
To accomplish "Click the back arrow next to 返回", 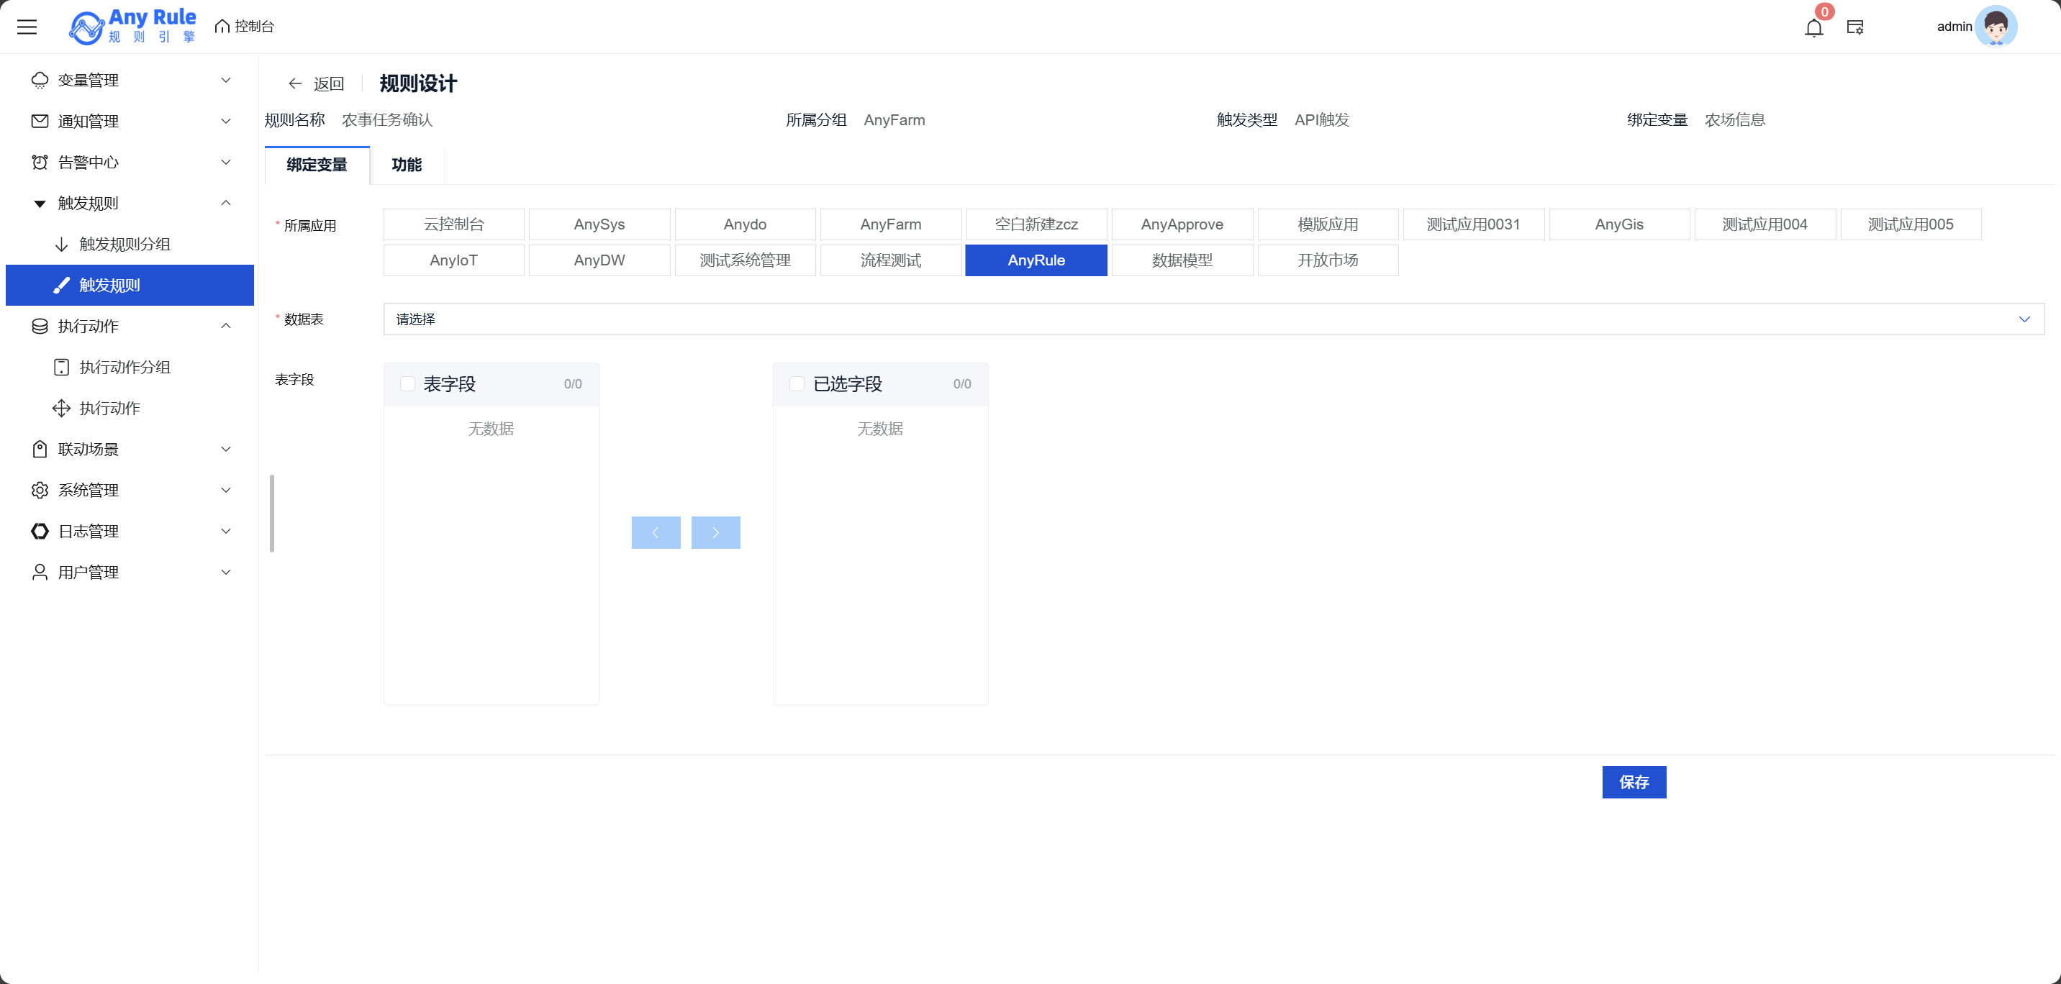I will (x=295, y=83).
